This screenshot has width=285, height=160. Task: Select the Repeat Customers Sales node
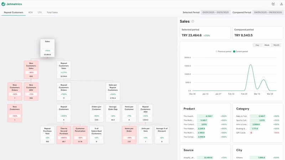[x=64, y=70]
